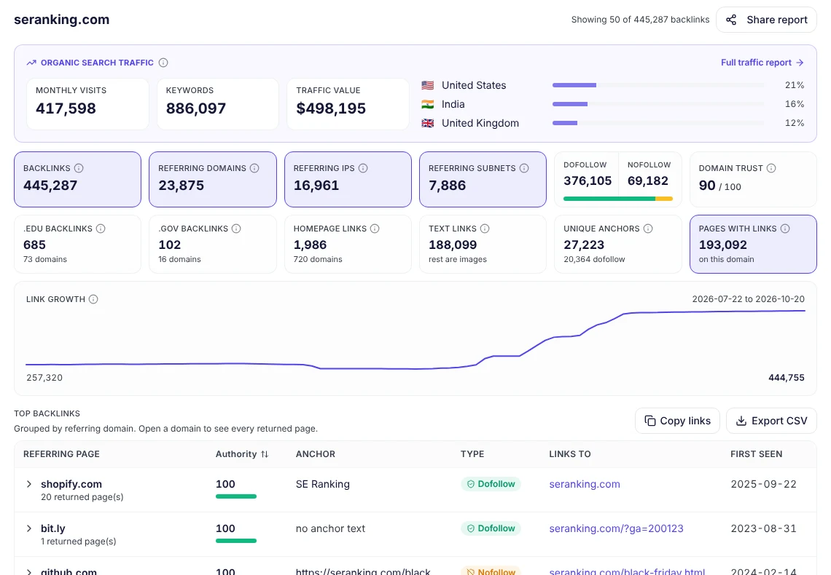Click the Monthly Visits 417,598 card
Viewport: 831px width, 575px height.
[x=87, y=104]
